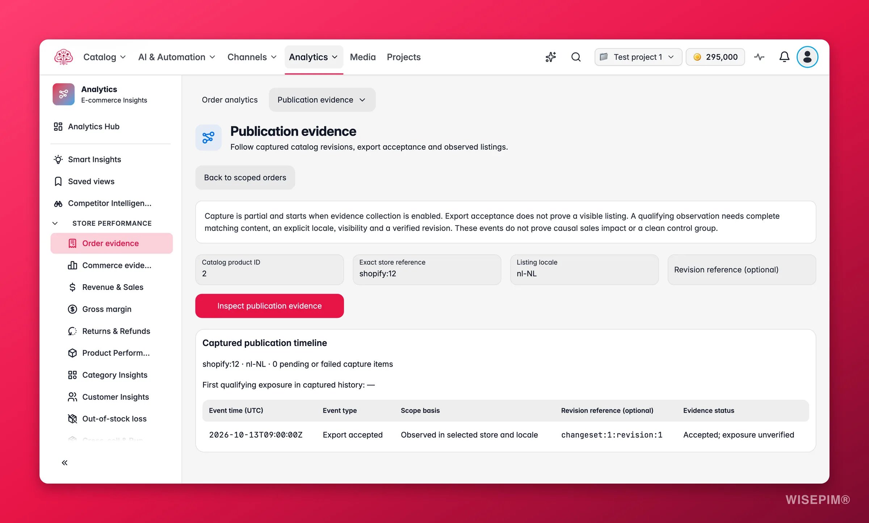Click the Listing locale field
Image resolution: width=869 pixels, height=523 pixels.
point(584,270)
